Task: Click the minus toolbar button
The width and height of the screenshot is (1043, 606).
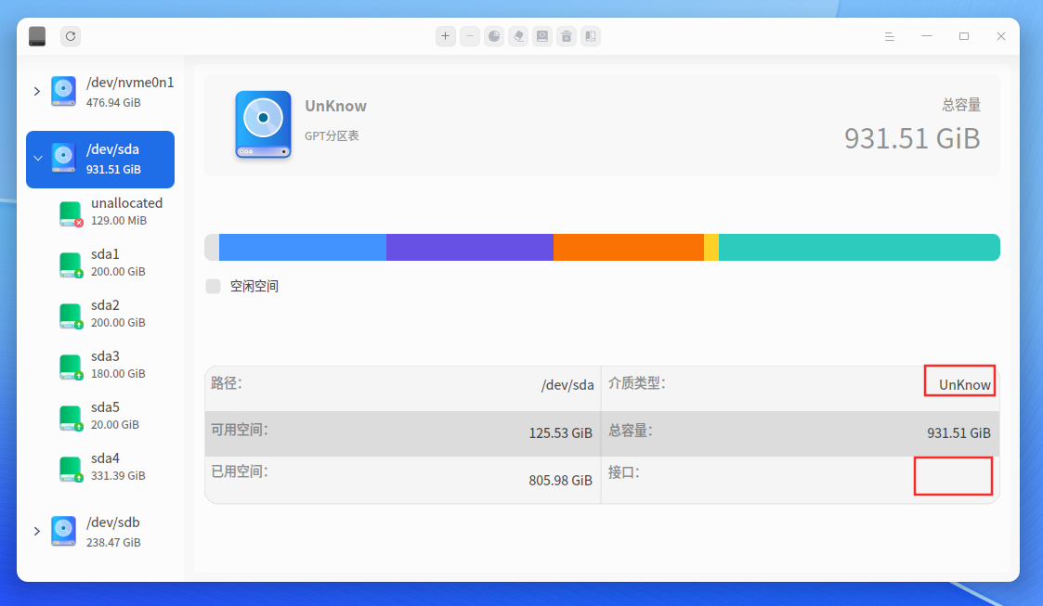Action: pyautogui.click(x=470, y=36)
